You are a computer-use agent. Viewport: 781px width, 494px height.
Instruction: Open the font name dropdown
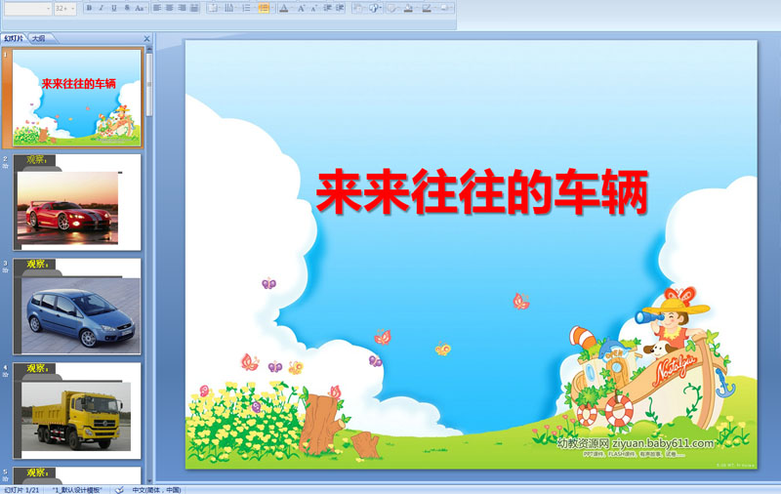tap(48, 9)
